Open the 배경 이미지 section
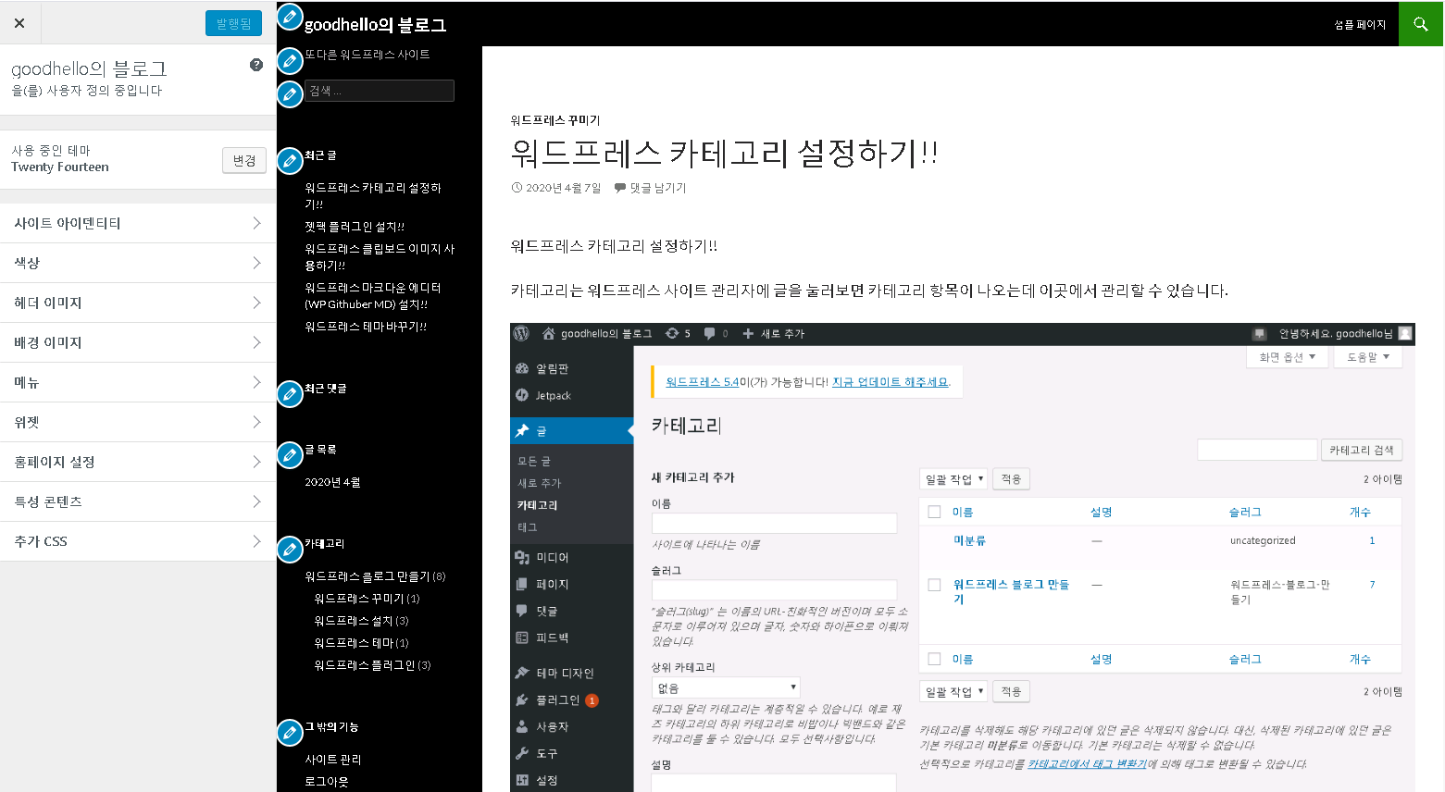The width and height of the screenshot is (1445, 792). (x=138, y=342)
